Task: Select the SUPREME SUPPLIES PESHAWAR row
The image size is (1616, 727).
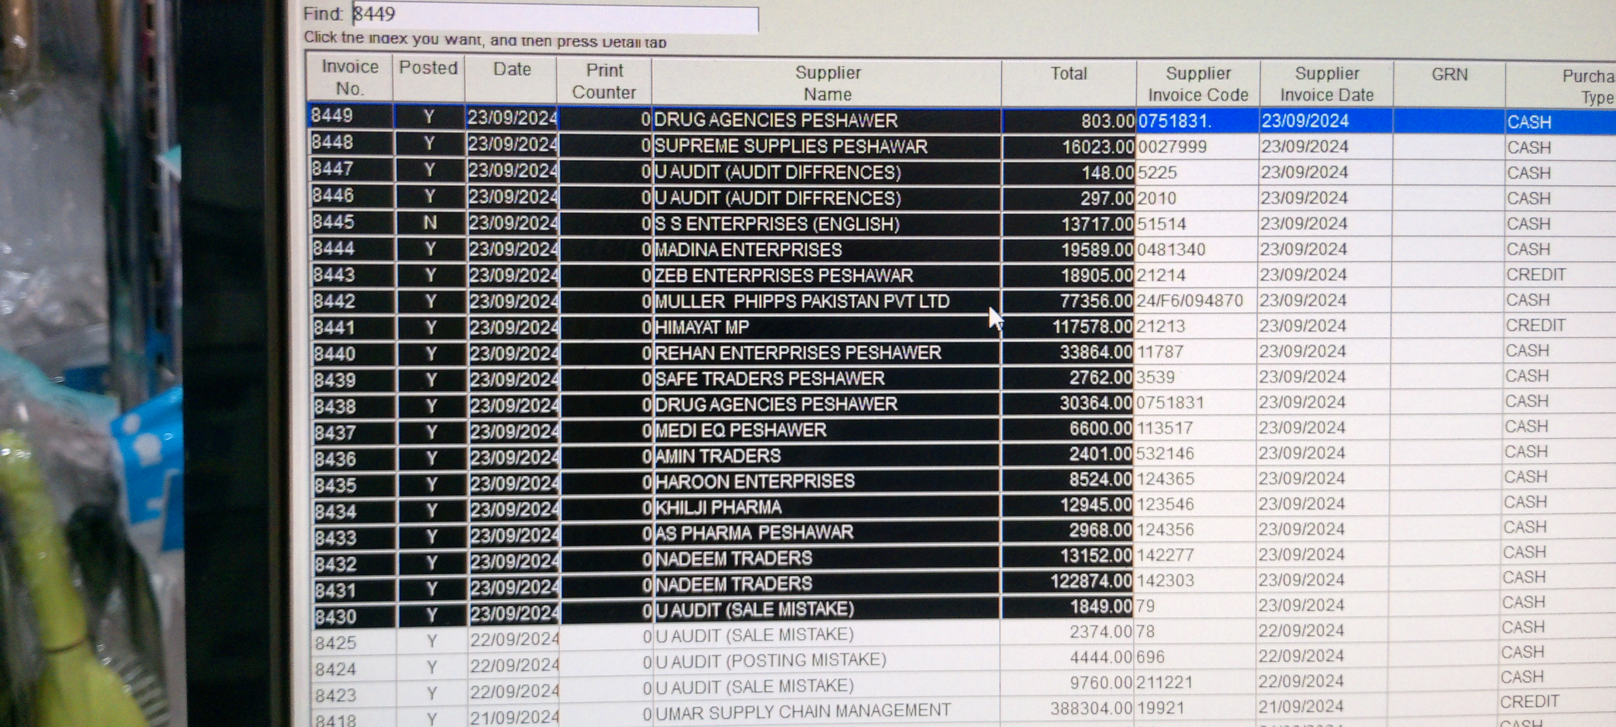Action: [x=790, y=147]
